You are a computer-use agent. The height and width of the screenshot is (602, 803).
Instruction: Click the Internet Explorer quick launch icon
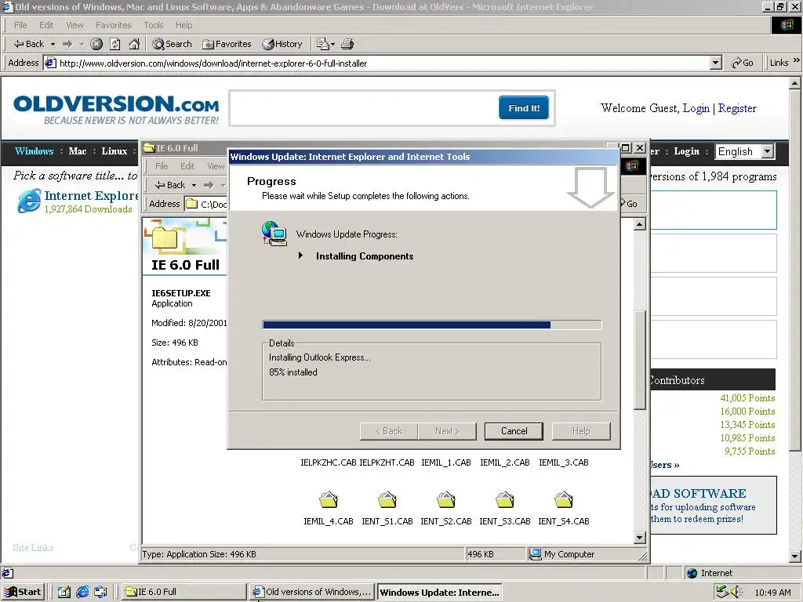click(x=82, y=592)
